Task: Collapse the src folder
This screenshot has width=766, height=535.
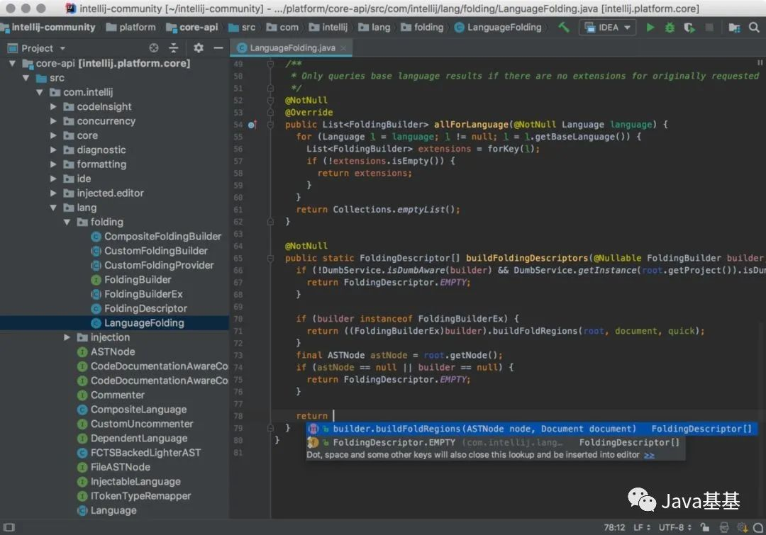Action: pyautogui.click(x=26, y=78)
